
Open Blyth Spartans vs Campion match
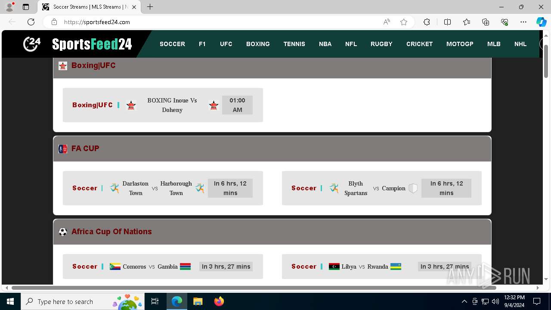(382, 188)
